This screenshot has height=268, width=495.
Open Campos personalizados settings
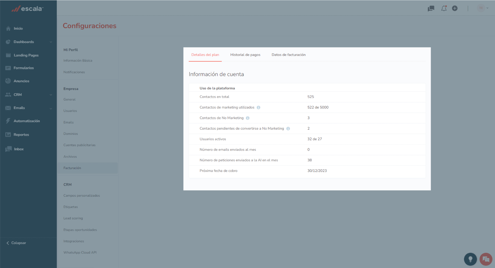click(x=81, y=196)
